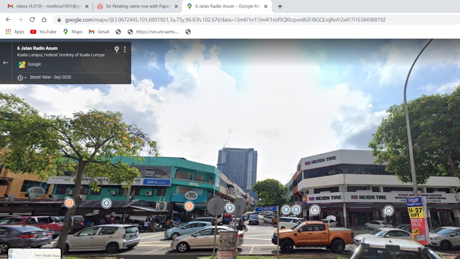
Task: Switch to the Gmail Inbox tab
Action: click(45, 6)
